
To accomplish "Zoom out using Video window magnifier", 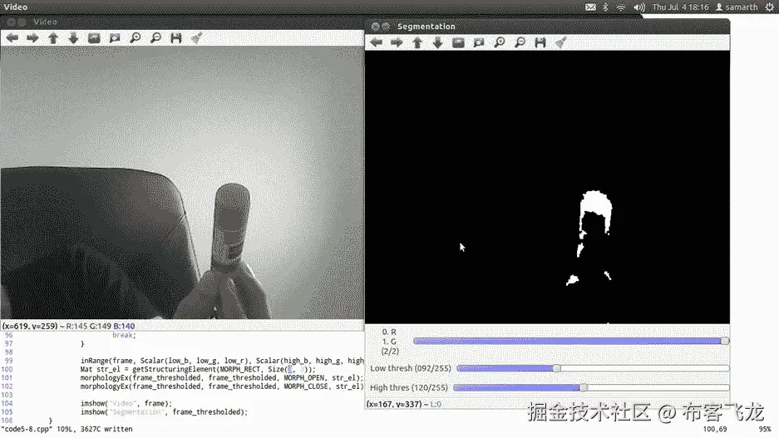I will 155,37.
